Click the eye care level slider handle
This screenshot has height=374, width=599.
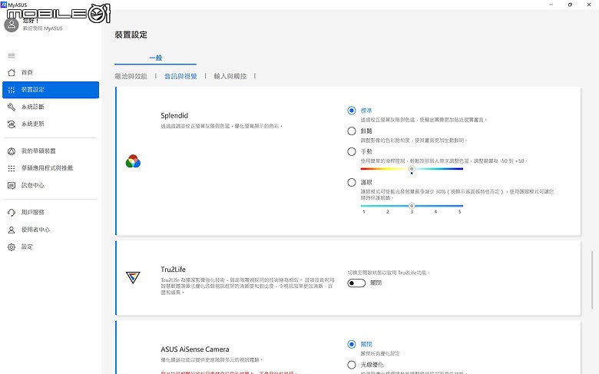click(x=412, y=206)
